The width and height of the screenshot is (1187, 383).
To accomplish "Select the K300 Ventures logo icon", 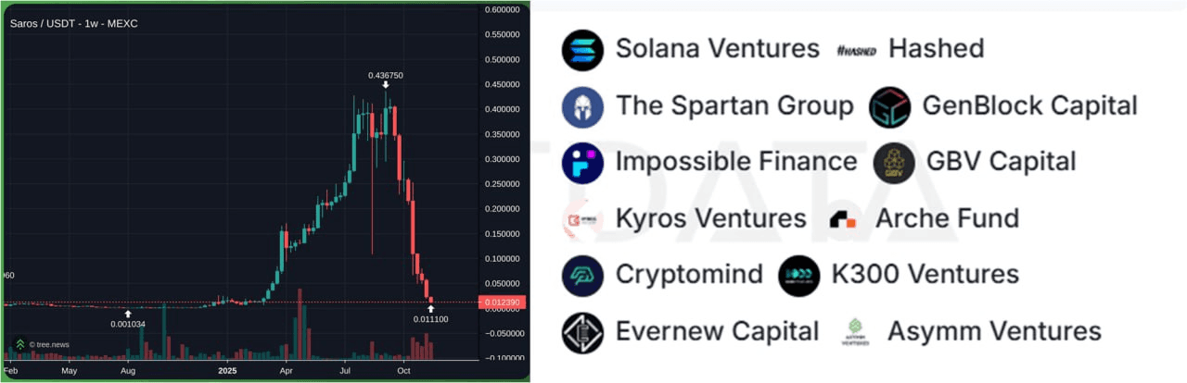I will (799, 276).
